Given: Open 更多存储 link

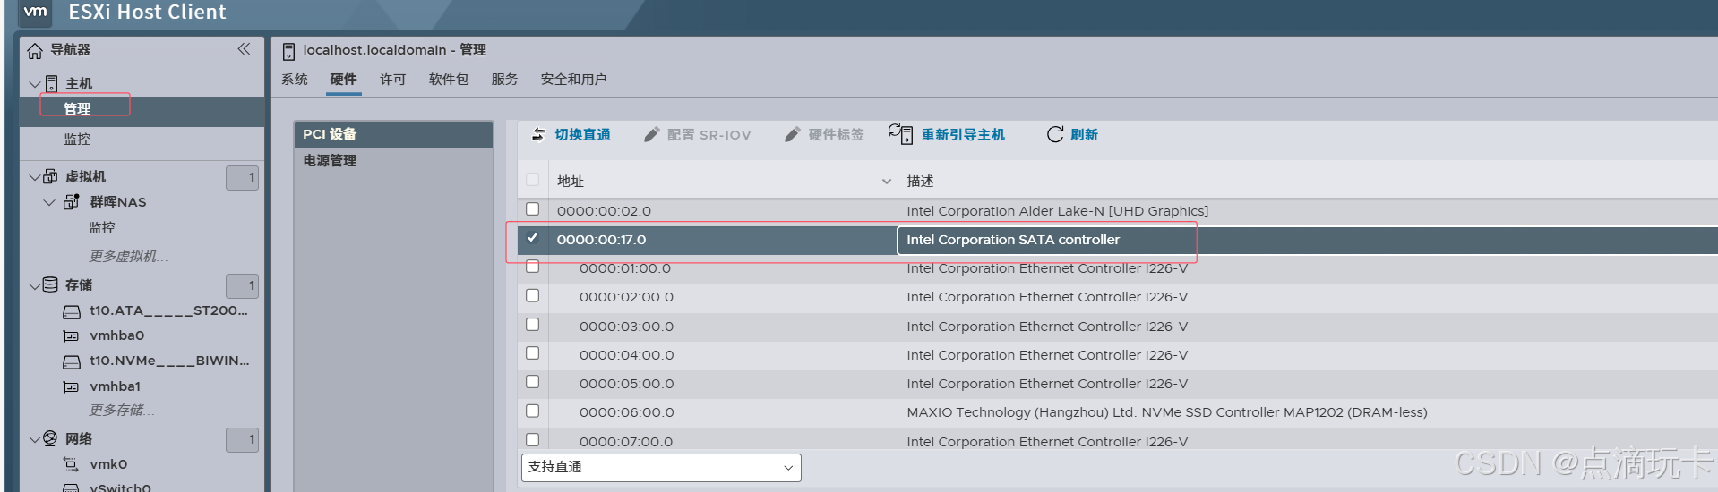Looking at the screenshot, I should [122, 411].
